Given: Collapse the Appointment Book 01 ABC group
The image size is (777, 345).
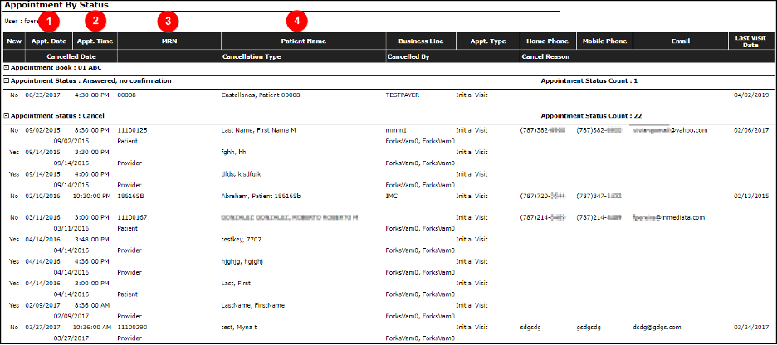Looking at the screenshot, I should tap(7, 66).
